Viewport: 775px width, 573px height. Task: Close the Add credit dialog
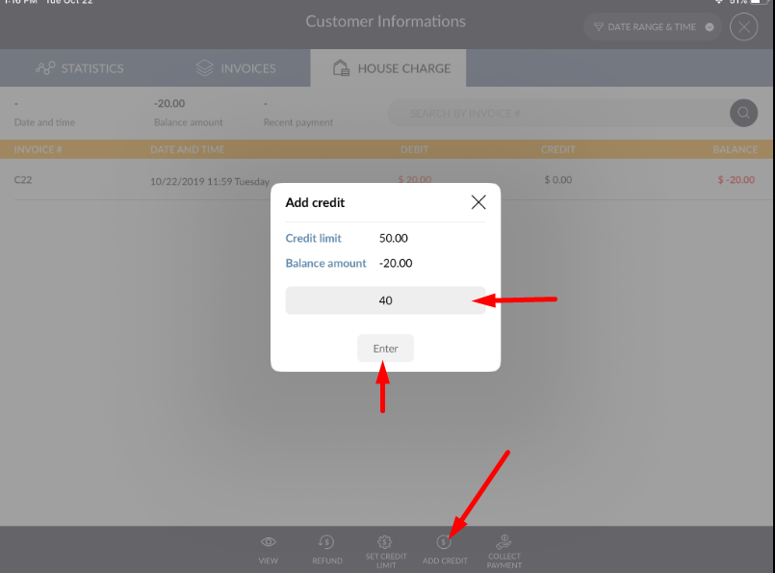(x=478, y=202)
